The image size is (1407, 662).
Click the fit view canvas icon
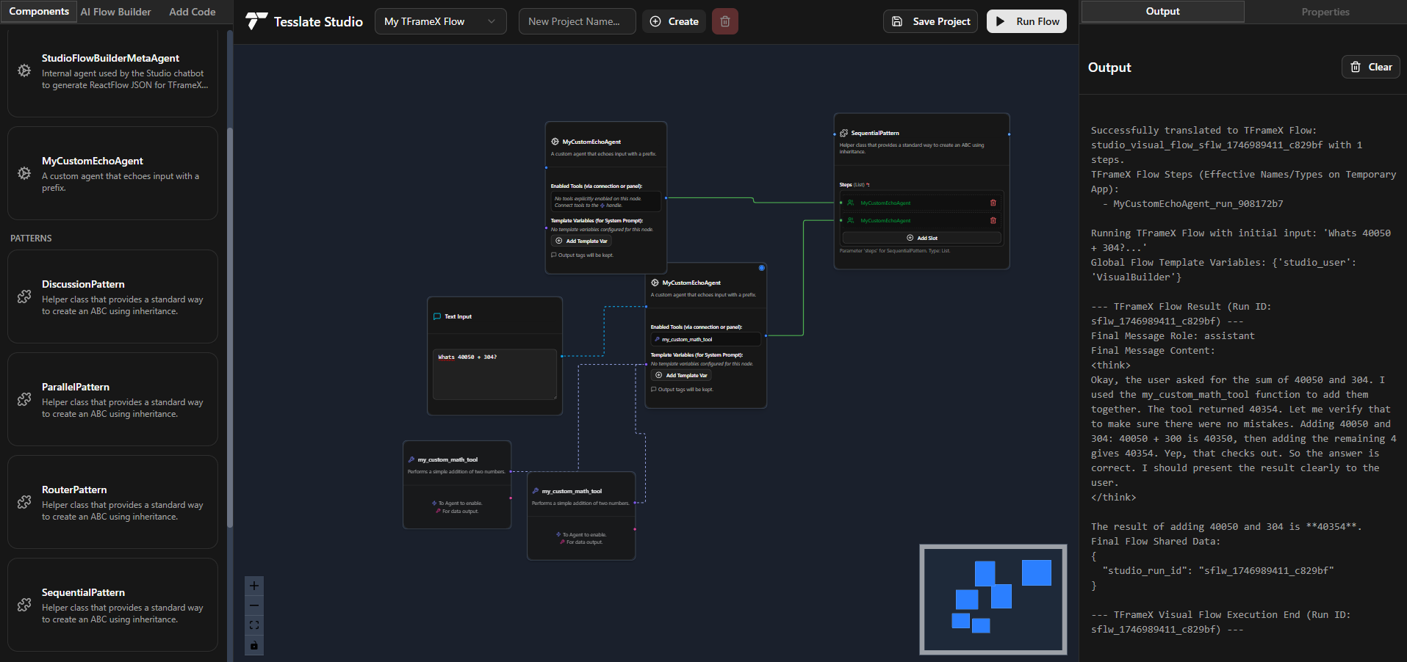[254, 625]
